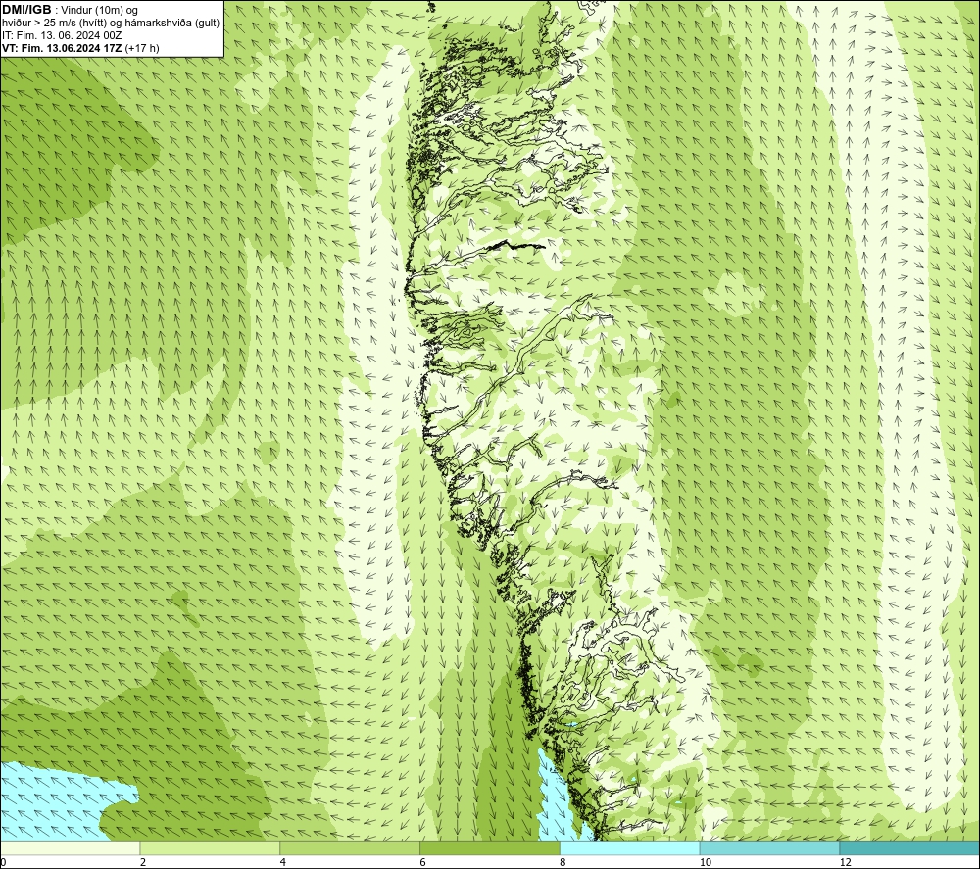Click the scale label '12'

tap(845, 862)
